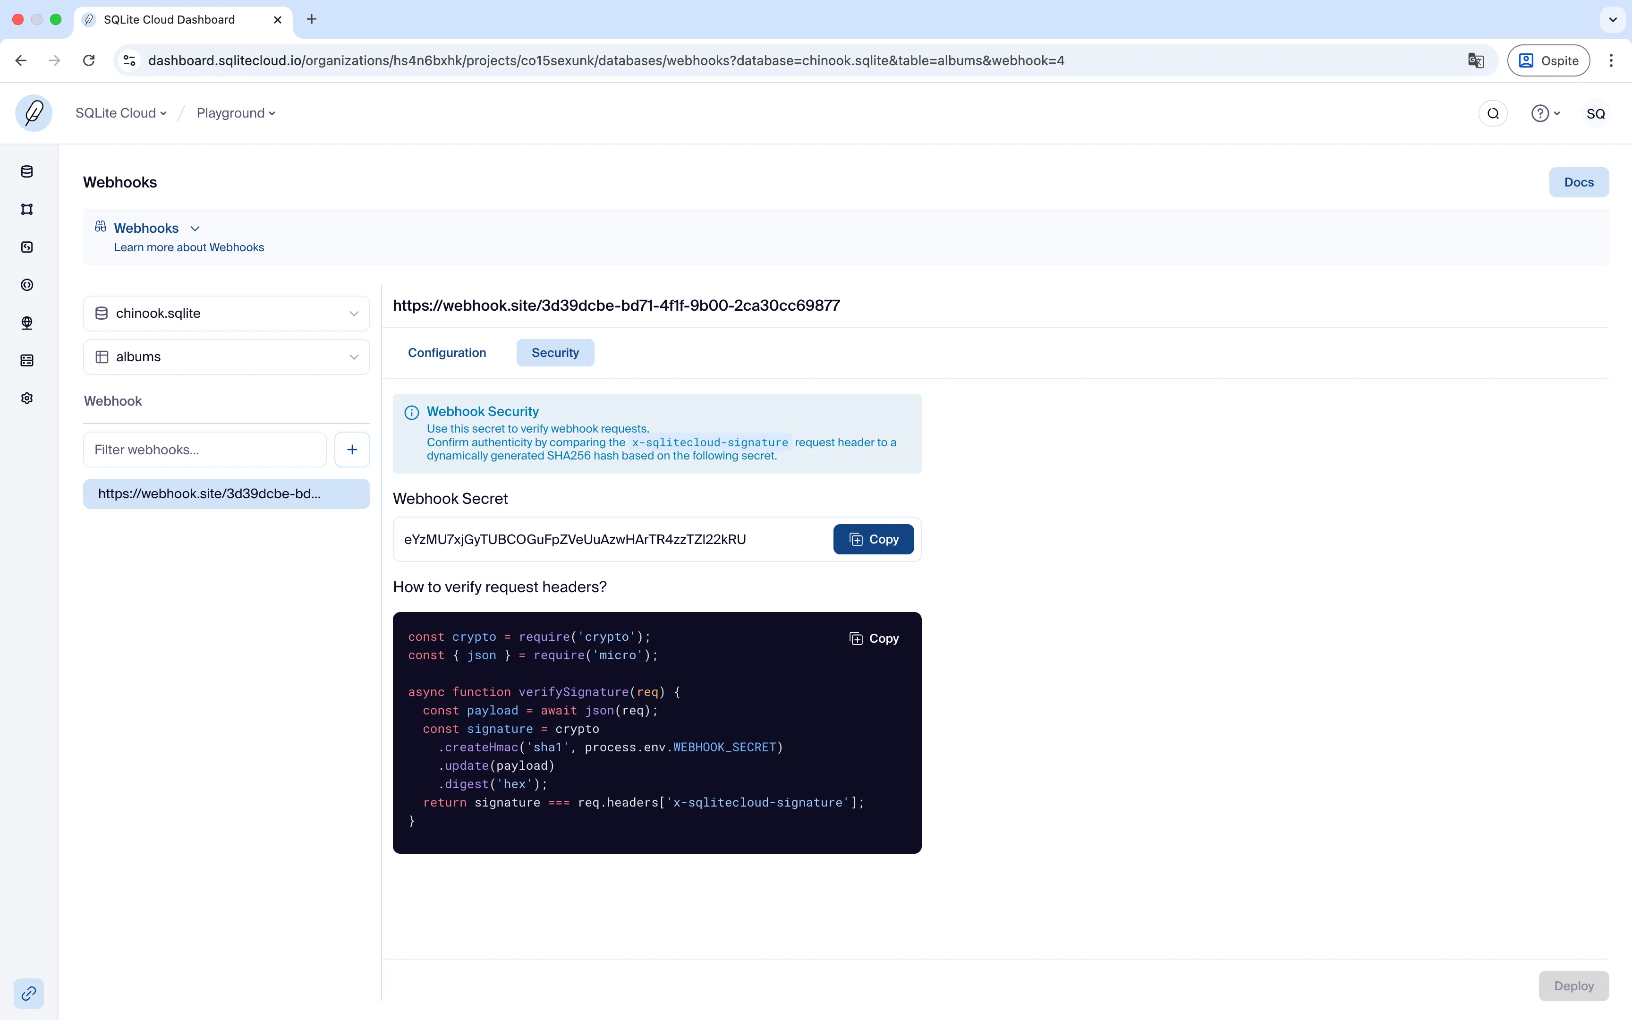Copy the verifySignature code snippet

pos(874,638)
